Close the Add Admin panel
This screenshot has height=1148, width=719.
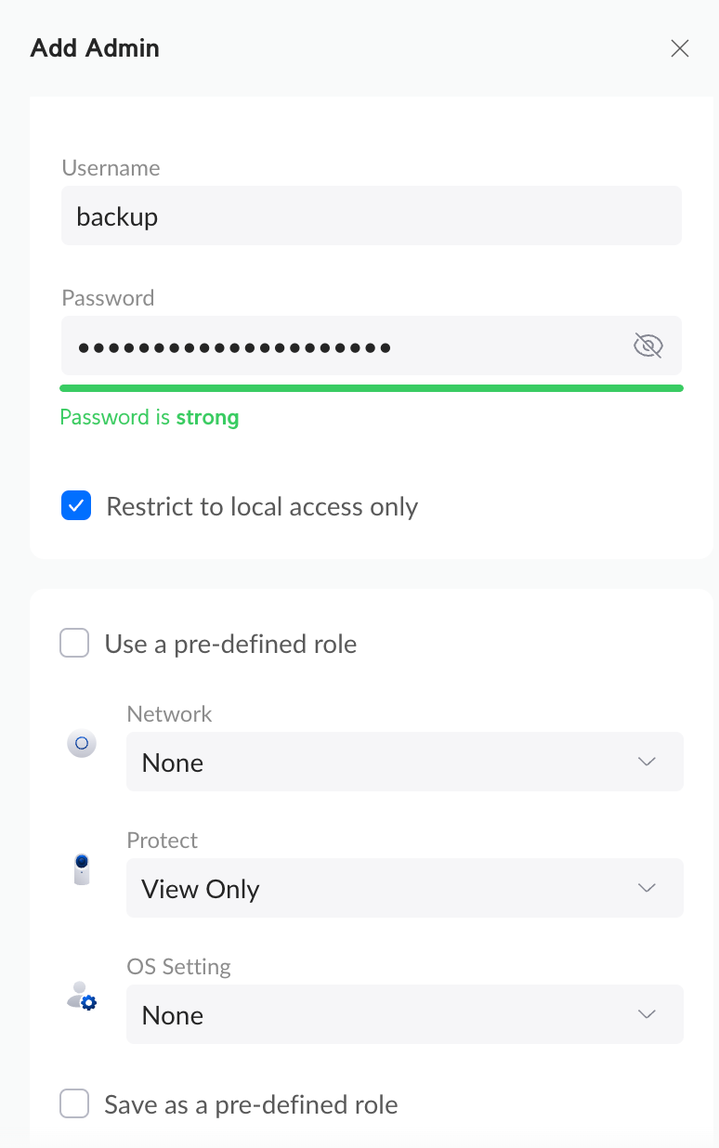680,49
